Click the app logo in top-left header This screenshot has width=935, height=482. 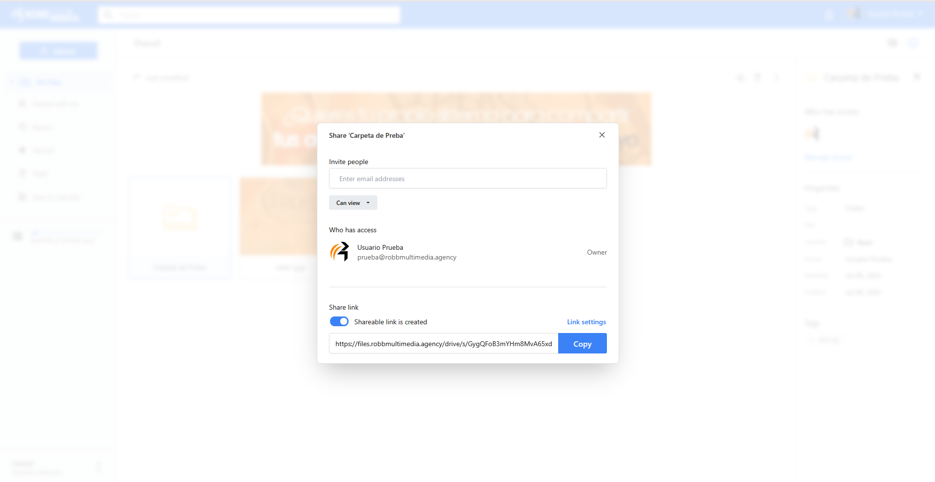45,15
